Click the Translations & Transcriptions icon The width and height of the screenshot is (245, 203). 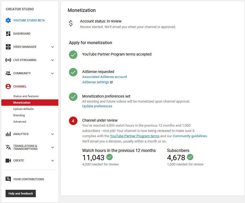tap(8, 147)
